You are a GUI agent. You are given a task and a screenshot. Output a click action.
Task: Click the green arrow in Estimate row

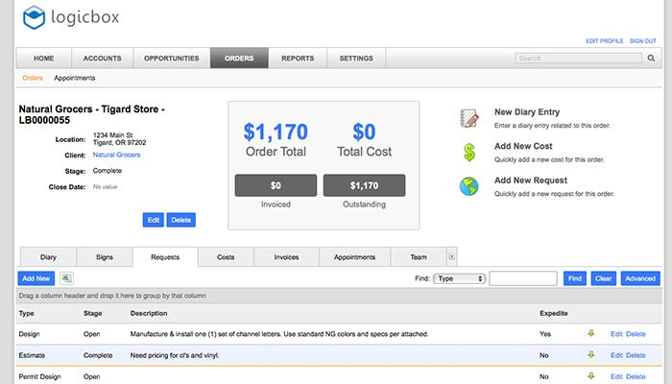point(591,354)
